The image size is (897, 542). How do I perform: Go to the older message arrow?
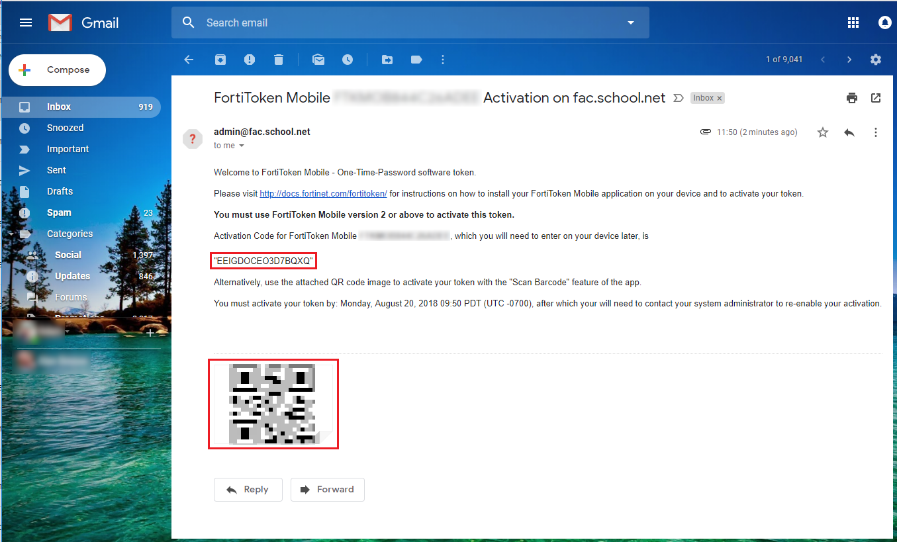[x=849, y=60]
